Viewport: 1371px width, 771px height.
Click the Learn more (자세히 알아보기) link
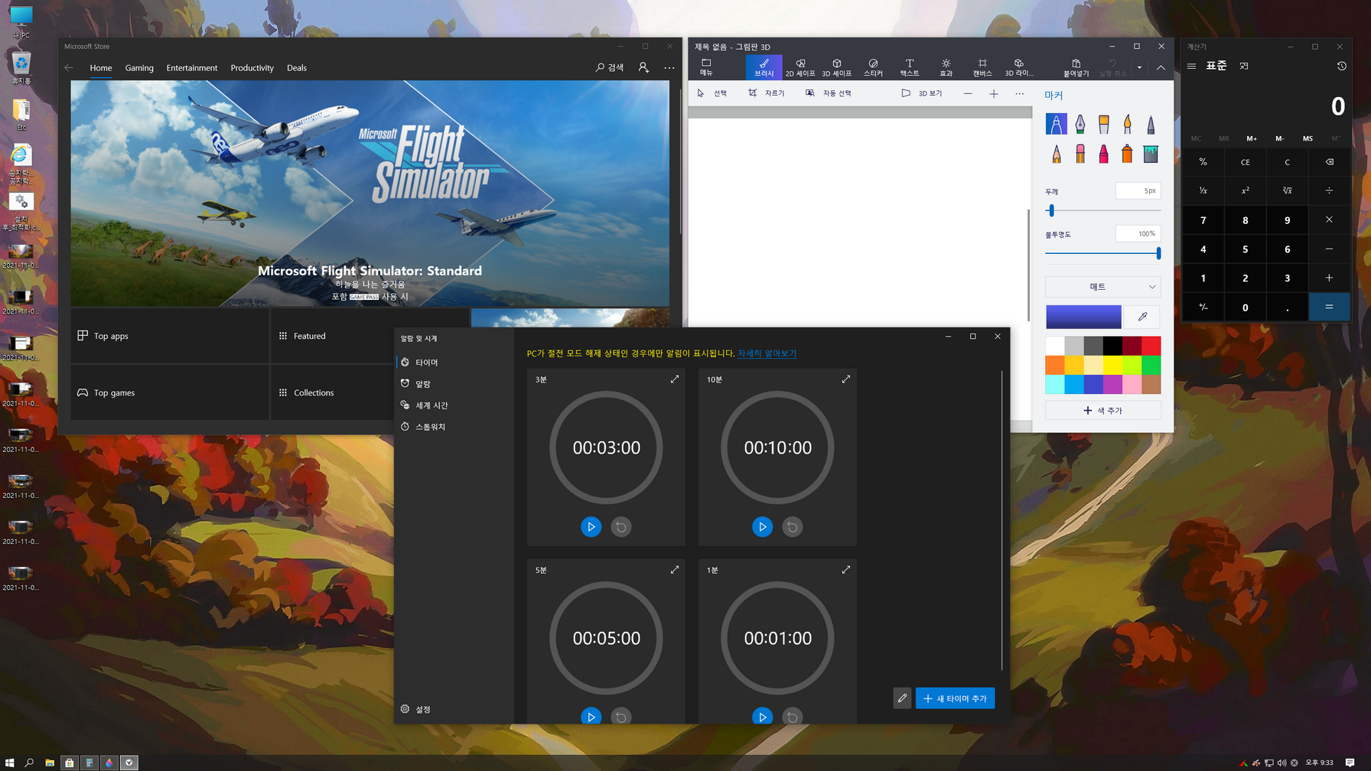767,353
